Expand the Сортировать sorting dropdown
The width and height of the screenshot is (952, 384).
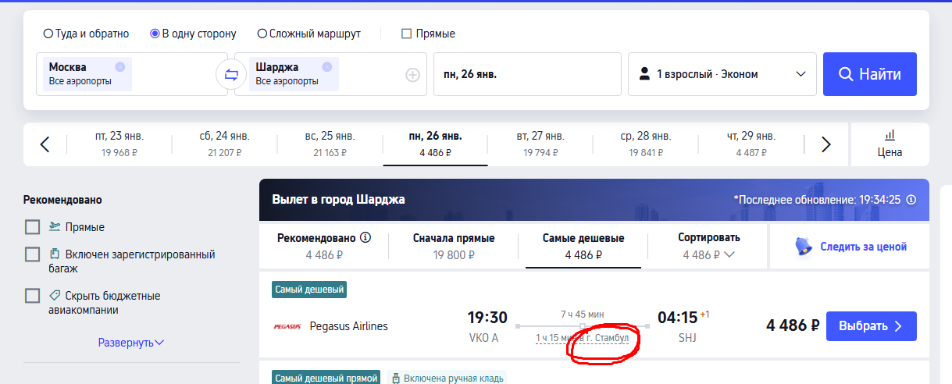(708, 246)
